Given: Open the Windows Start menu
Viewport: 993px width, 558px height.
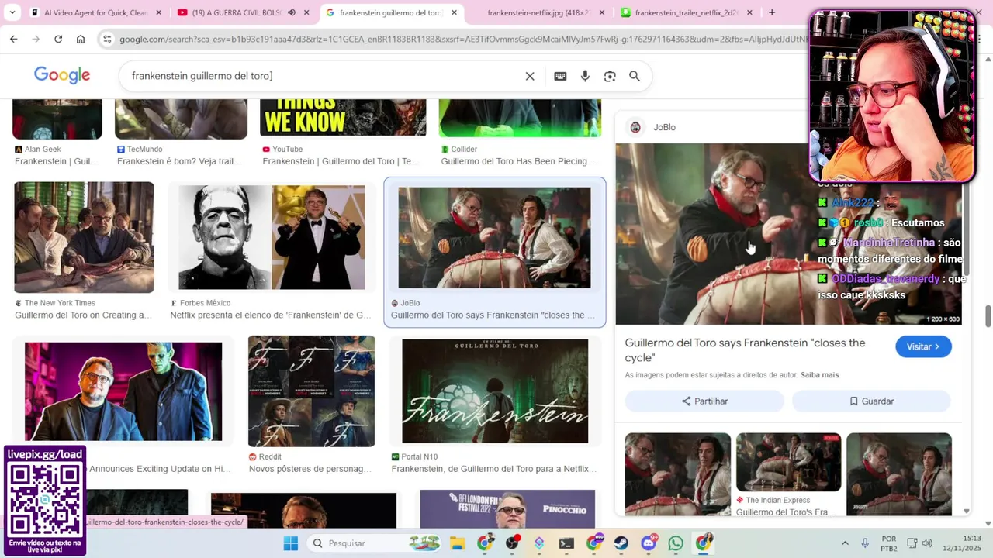Looking at the screenshot, I should point(291,543).
